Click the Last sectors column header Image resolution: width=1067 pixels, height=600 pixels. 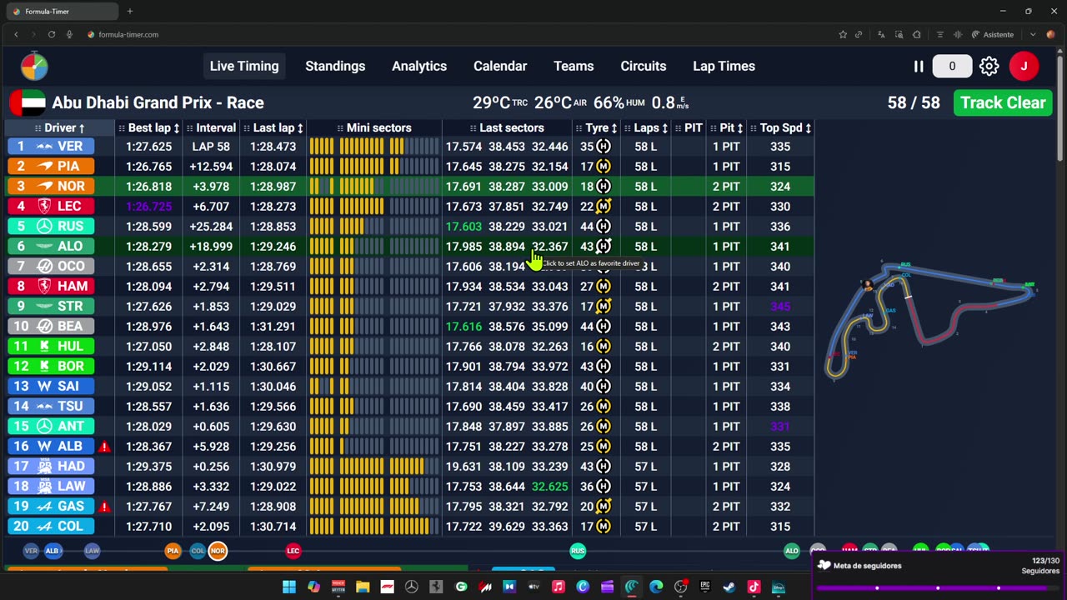click(x=507, y=127)
